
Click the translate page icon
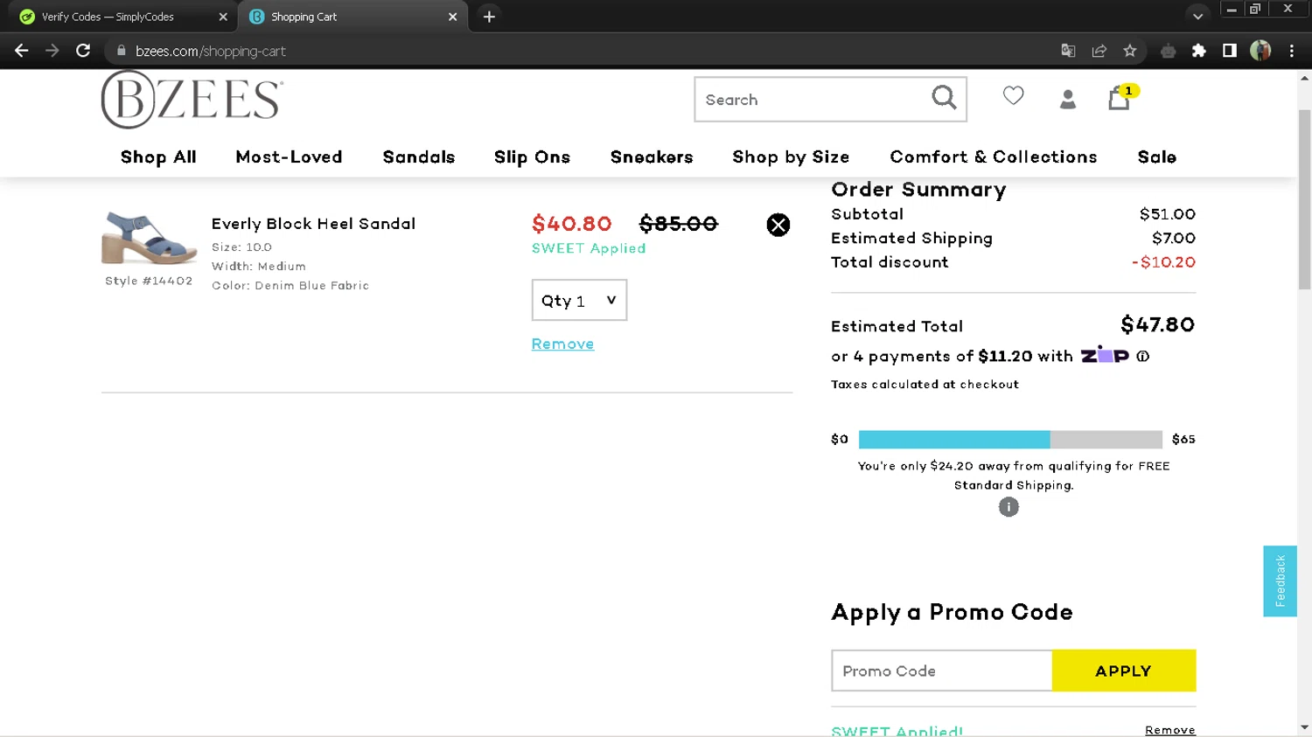click(1068, 51)
